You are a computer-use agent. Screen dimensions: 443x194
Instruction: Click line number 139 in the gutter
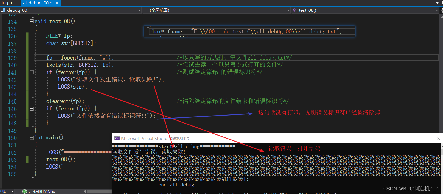[12, 58]
